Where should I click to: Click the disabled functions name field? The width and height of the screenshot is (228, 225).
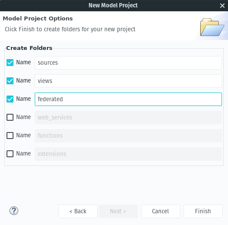(x=128, y=136)
